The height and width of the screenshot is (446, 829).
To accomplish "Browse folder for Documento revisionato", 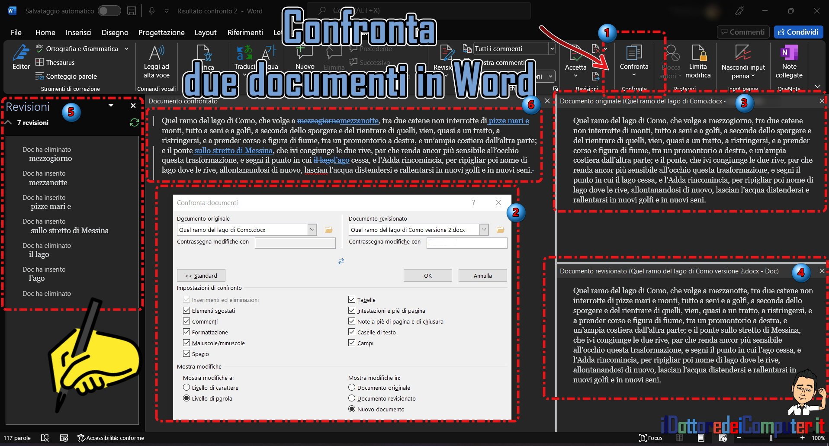I will click(500, 230).
